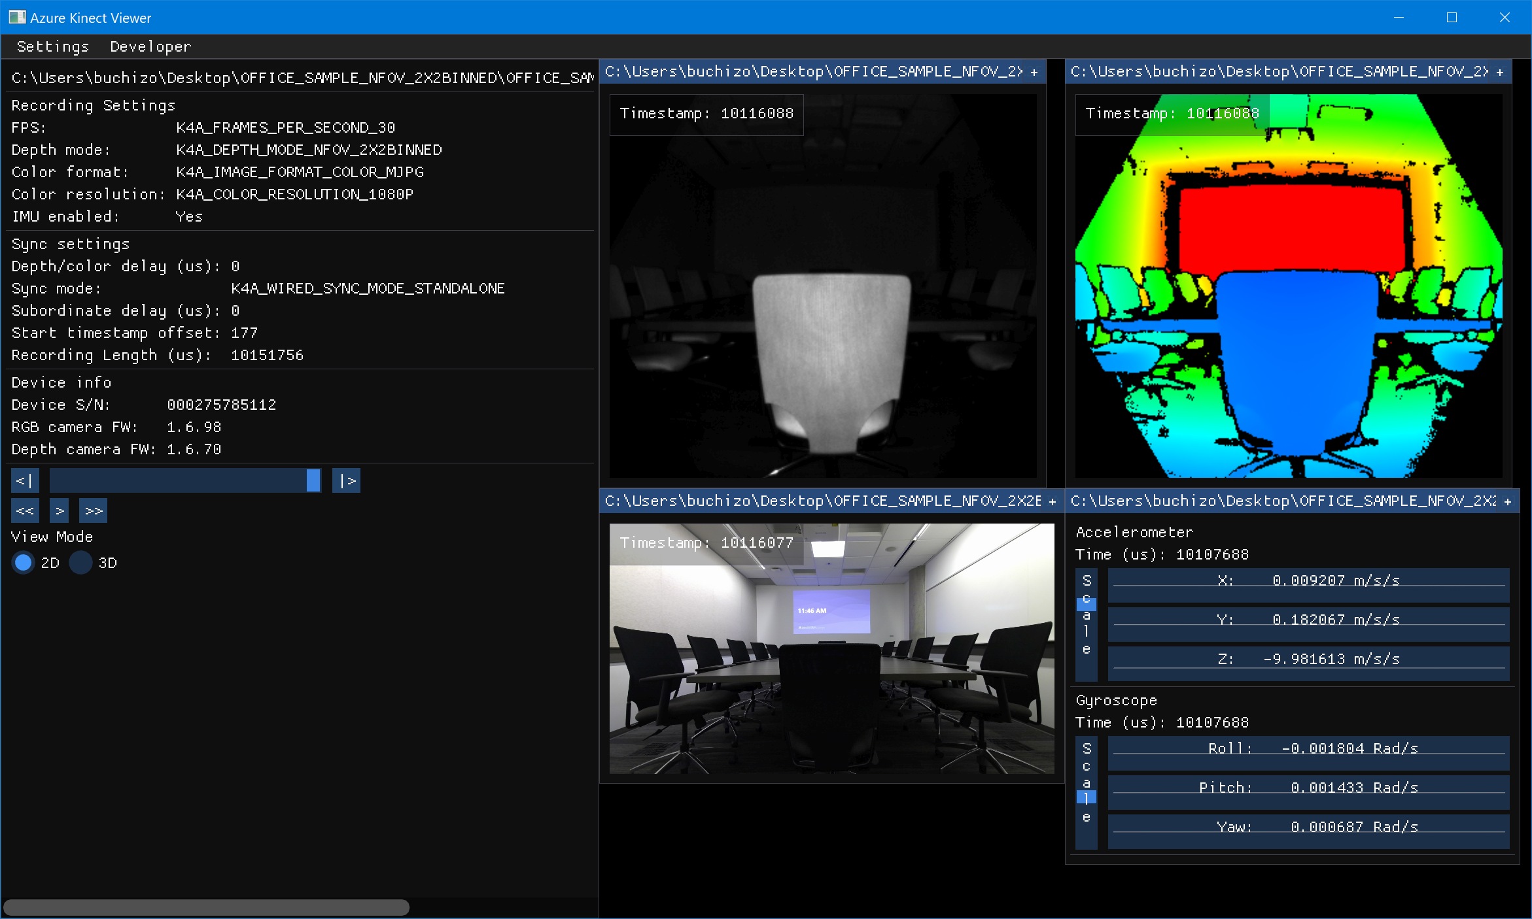
Task: Click the Accelerometer Z value graph
Action: pyautogui.click(x=1308, y=664)
